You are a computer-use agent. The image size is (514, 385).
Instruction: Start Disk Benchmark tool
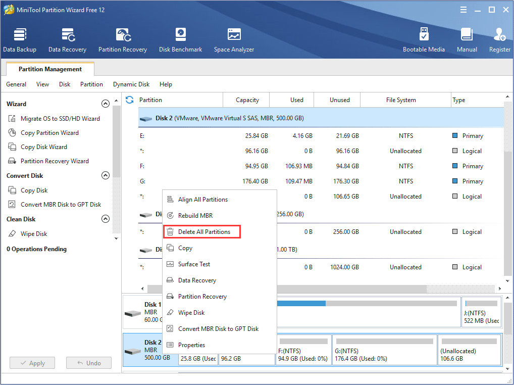pos(181,40)
